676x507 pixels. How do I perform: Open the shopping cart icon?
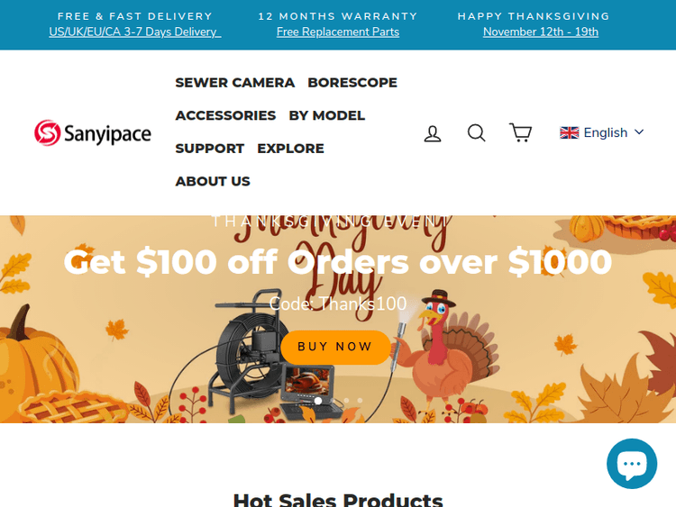point(520,132)
